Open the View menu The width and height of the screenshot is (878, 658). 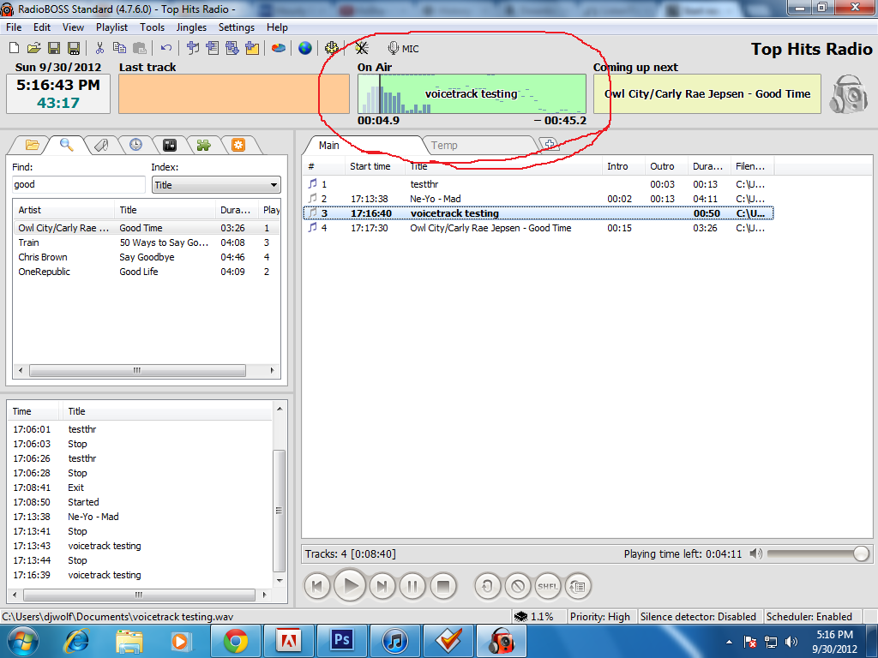[74, 27]
